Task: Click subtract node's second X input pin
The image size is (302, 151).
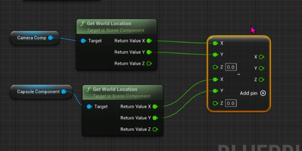Action: pos(215,80)
